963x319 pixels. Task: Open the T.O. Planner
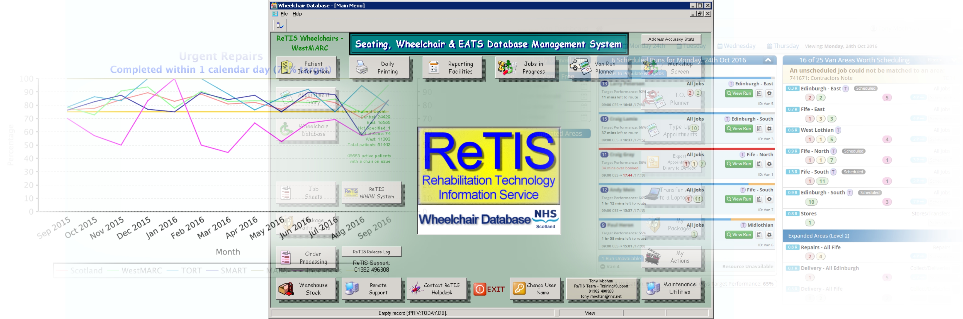[x=671, y=99]
